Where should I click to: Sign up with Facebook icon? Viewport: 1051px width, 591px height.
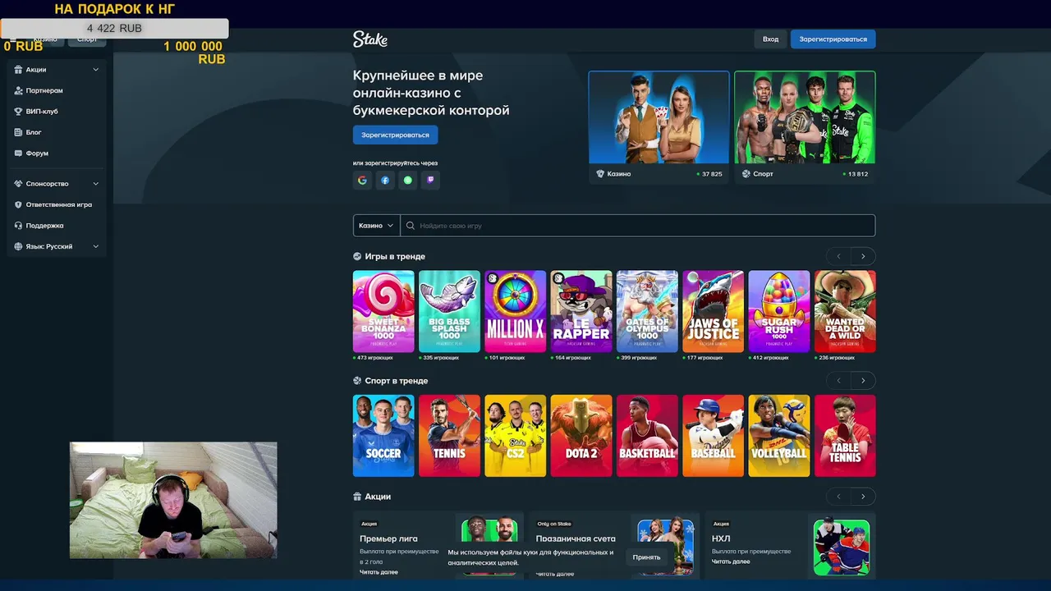(385, 181)
